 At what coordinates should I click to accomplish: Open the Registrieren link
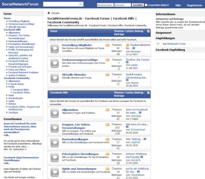194,5
